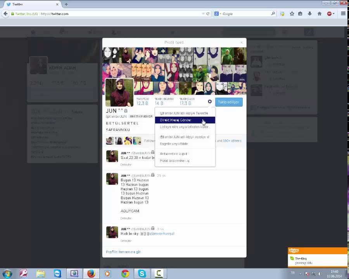Viewport: 349px width, 279px height.
Task: Open a new tab with plus
Action: coord(66,4)
